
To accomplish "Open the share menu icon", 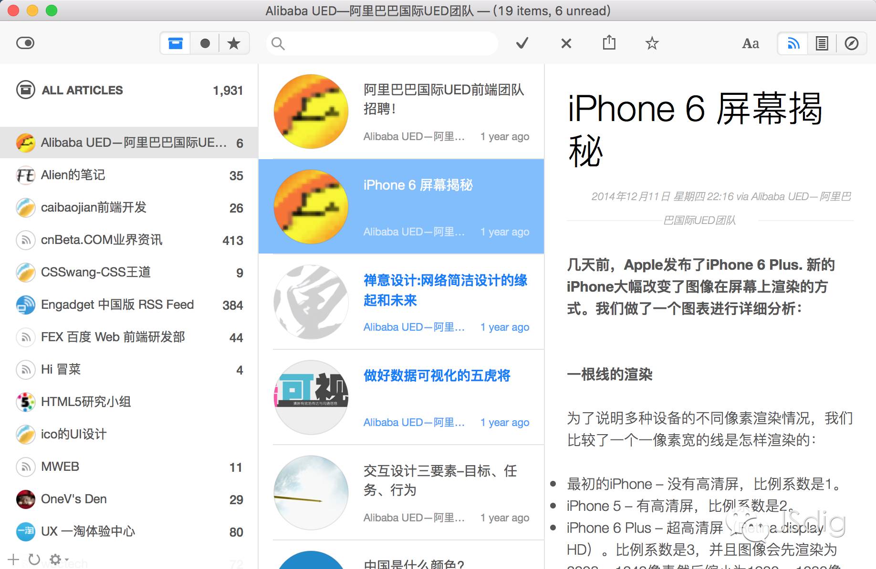I will click(609, 43).
